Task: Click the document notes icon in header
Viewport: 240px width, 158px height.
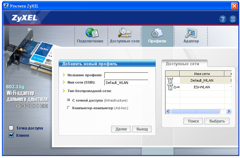Action: pos(233,19)
